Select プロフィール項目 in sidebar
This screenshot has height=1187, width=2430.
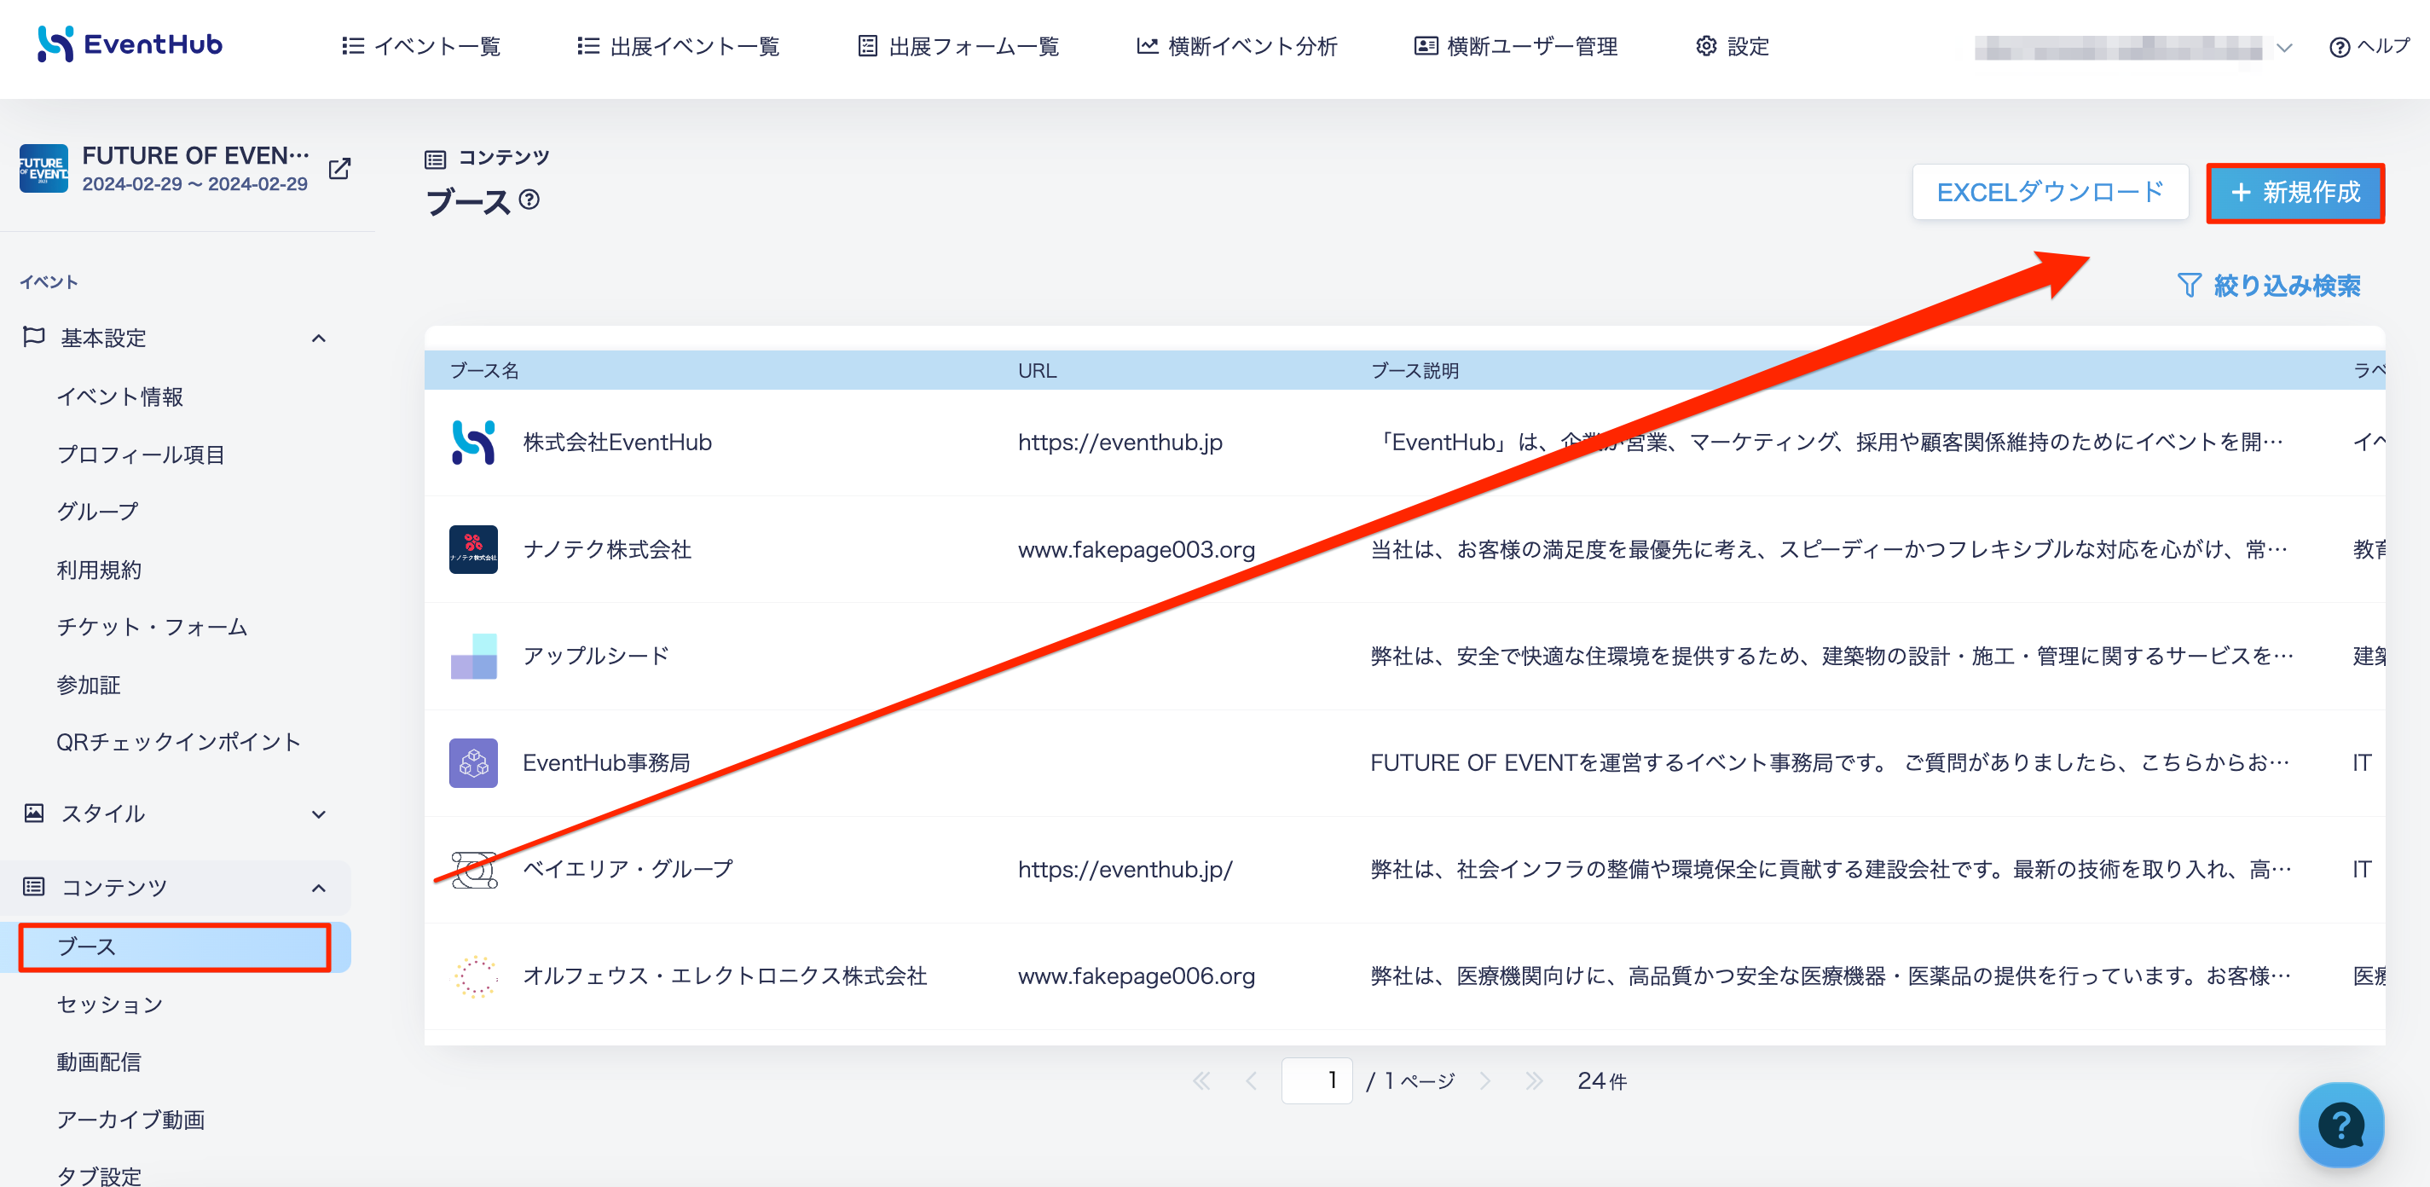point(141,454)
